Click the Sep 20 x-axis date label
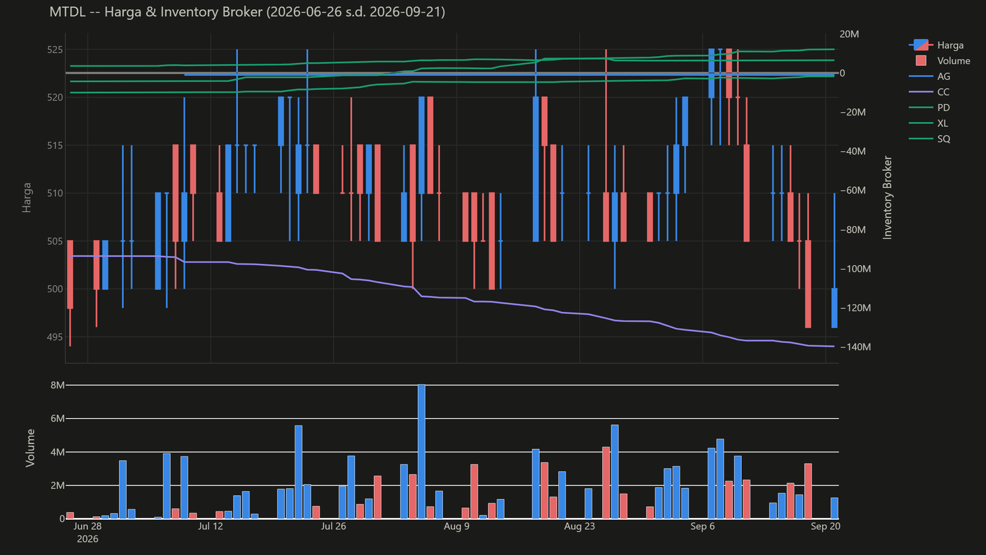The image size is (986, 555). click(x=825, y=526)
